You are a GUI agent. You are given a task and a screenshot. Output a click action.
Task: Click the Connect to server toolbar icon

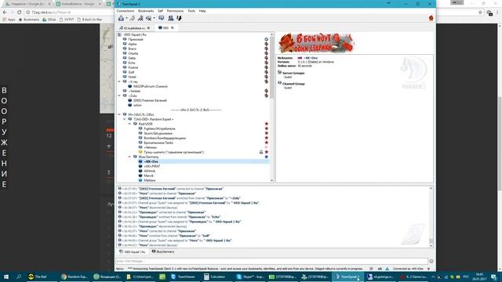(121, 18)
